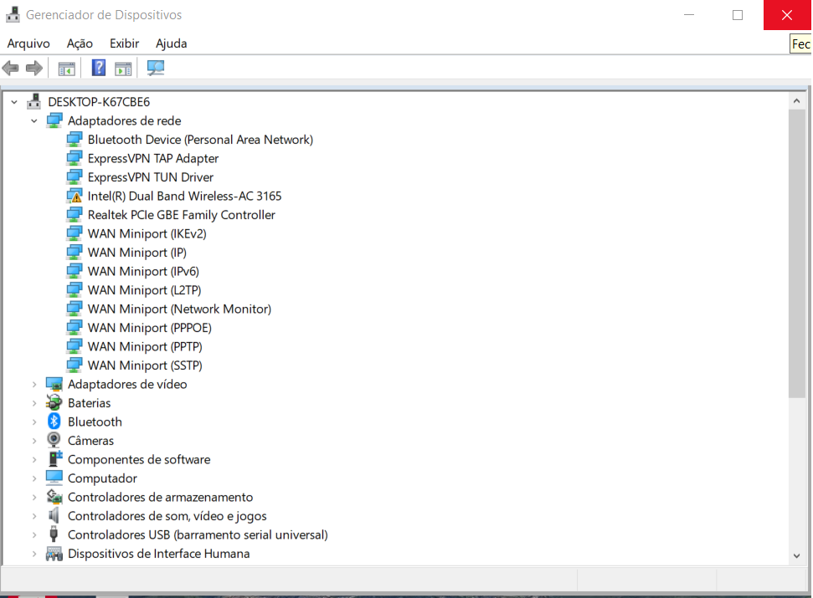Open Help via the blue question mark icon
813x598 pixels.
coord(99,68)
